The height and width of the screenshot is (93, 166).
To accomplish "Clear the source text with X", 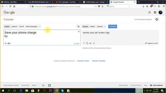I will (x=79, y=32).
